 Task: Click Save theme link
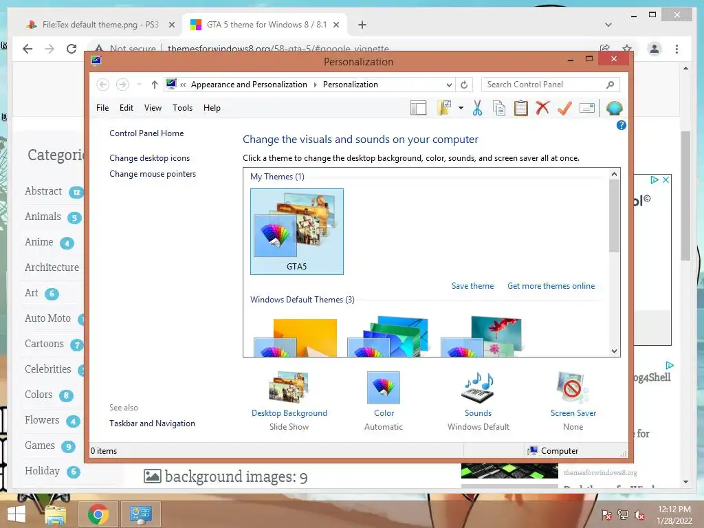tap(472, 286)
